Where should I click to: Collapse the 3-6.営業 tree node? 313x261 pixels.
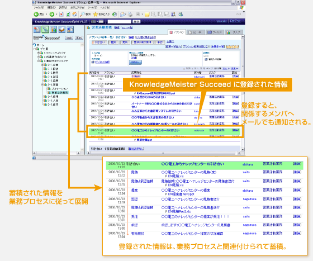[42, 84]
